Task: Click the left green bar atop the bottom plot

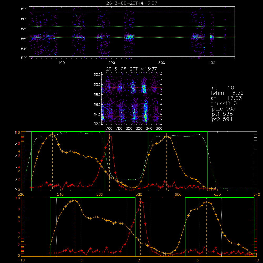Action: [x=93, y=198]
